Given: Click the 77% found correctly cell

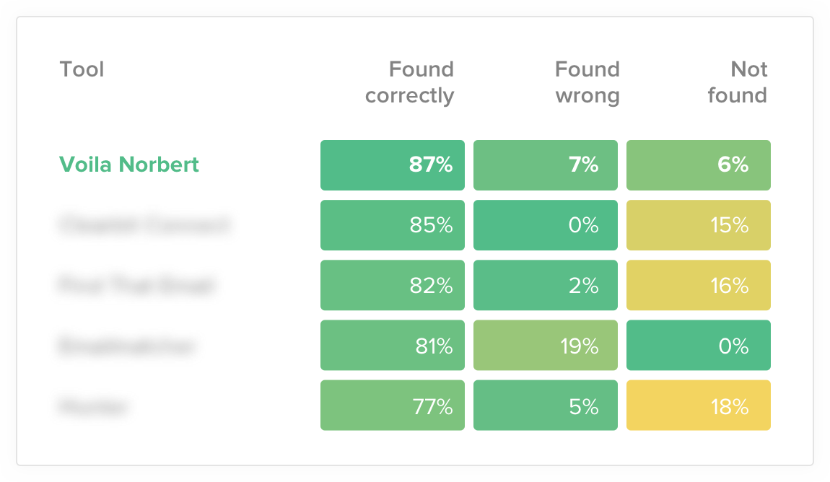Looking at the screenshot, I should point(393,406).
